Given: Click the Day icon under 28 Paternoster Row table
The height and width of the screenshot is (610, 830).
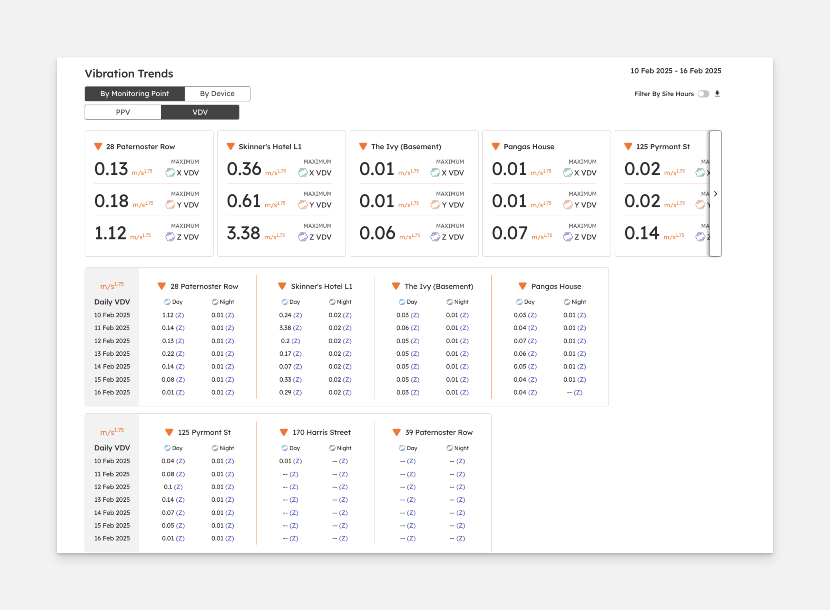Looking at the screenshot, I should (167, 302).
